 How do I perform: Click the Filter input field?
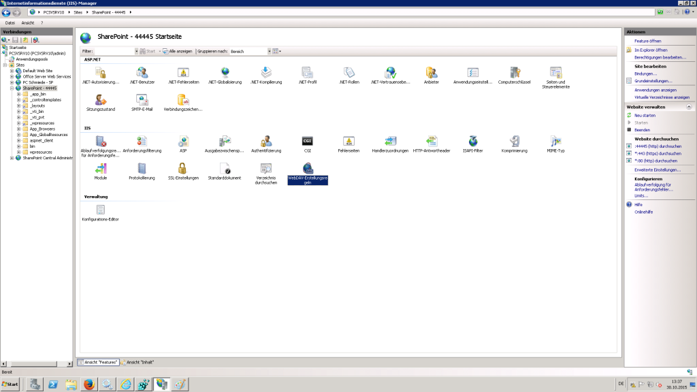click(116, 52)
